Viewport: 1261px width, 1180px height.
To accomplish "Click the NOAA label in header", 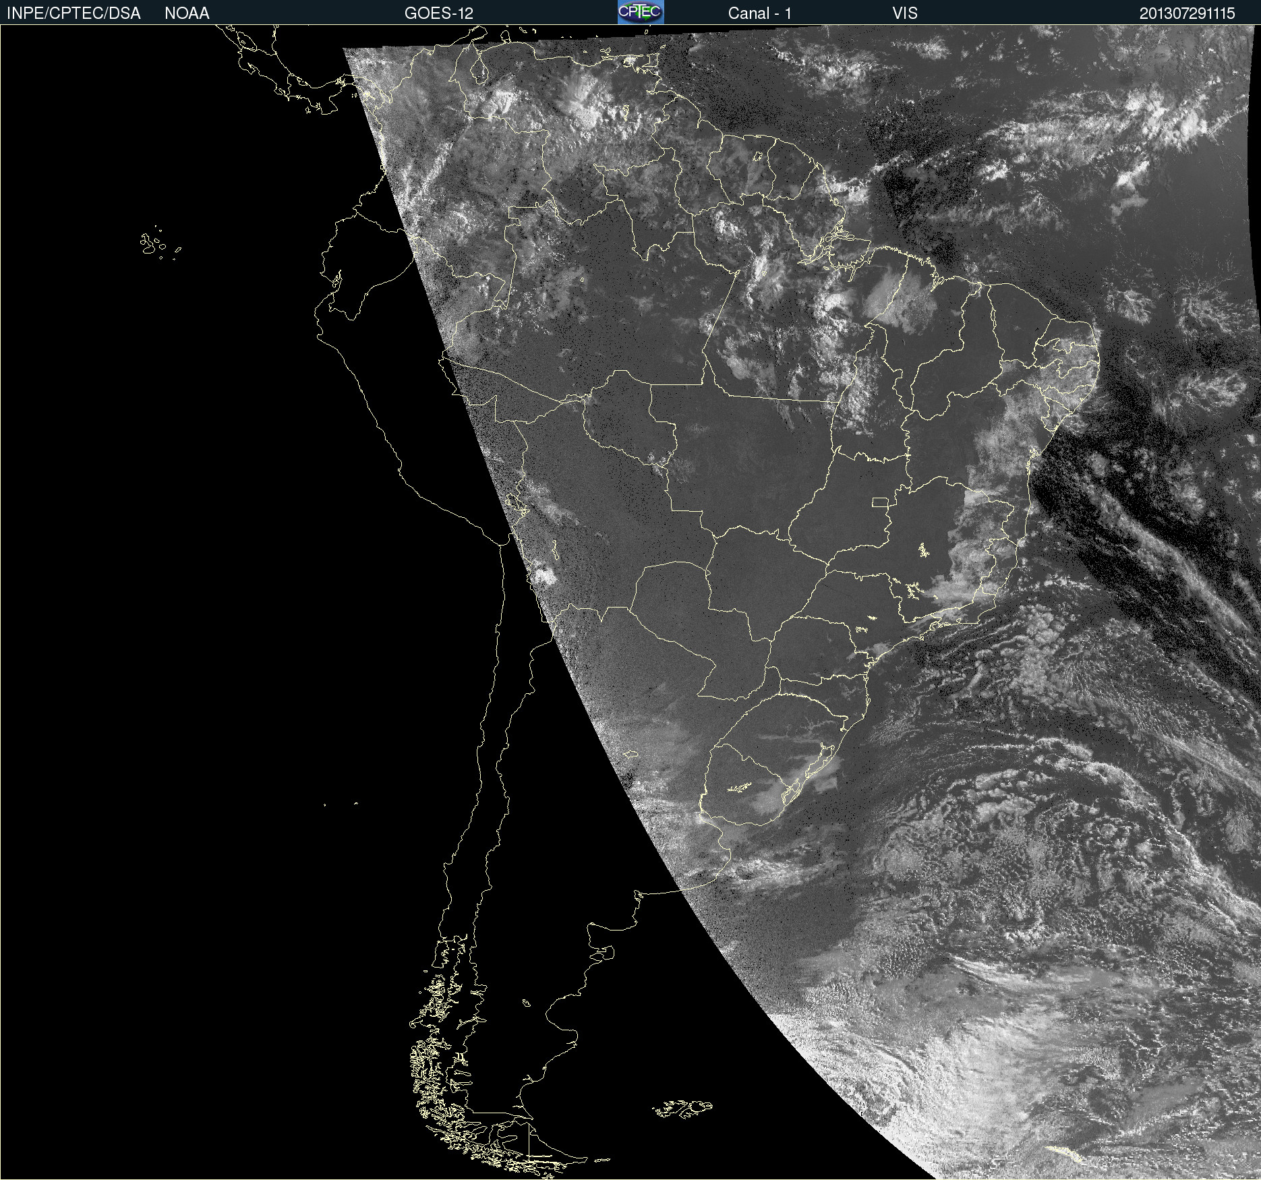I will pyautogui.click(x=187, y=13).
